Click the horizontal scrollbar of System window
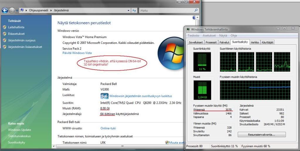The image size is (300, 151). (123, 146)
